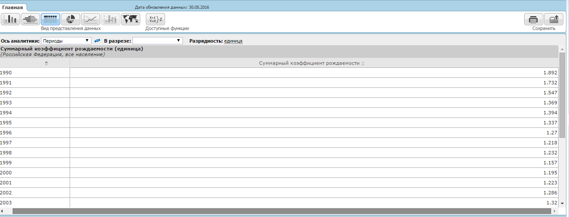
Task: Switch to line graph view
Action: coord(91,19)
